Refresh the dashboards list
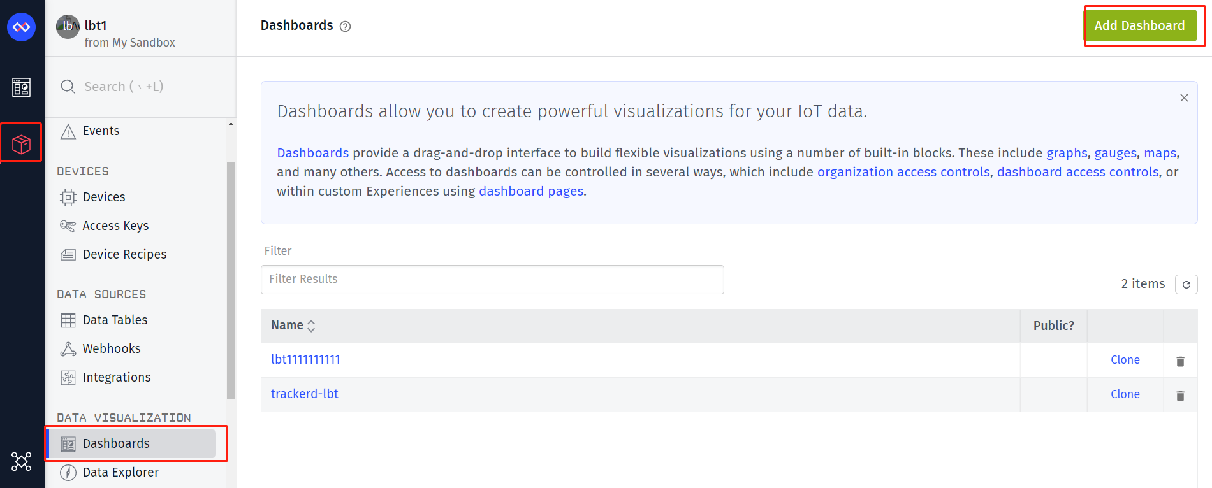Image resolution: width=1212 pixels, height=488 pixels. [x=1186, y=284]
